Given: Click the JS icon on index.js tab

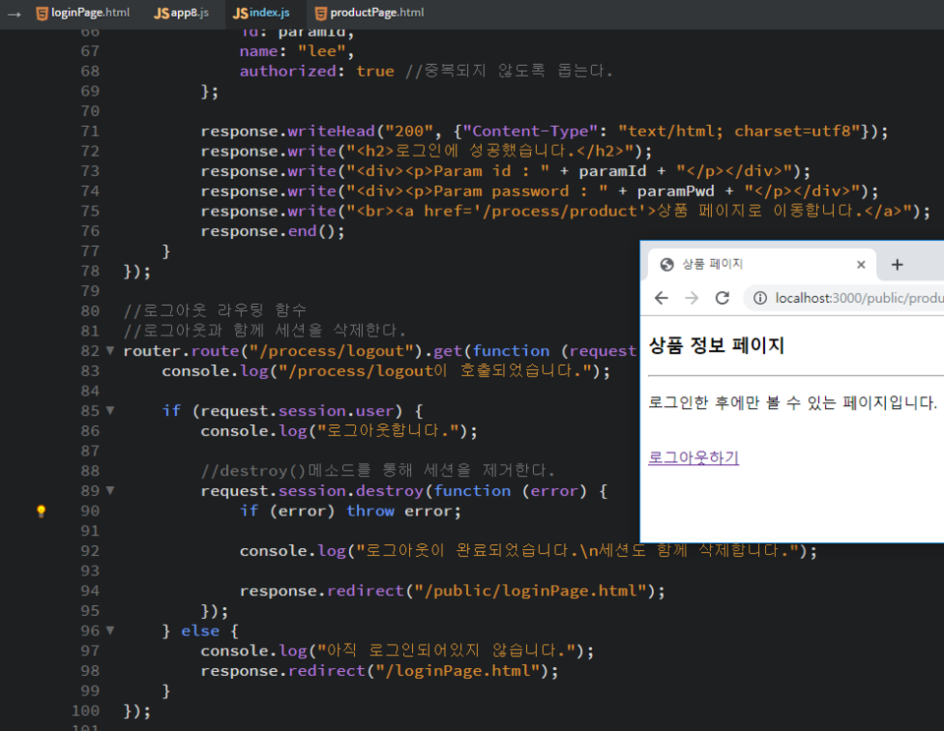Looking at the screenshot, I should [x=240, y=13].
